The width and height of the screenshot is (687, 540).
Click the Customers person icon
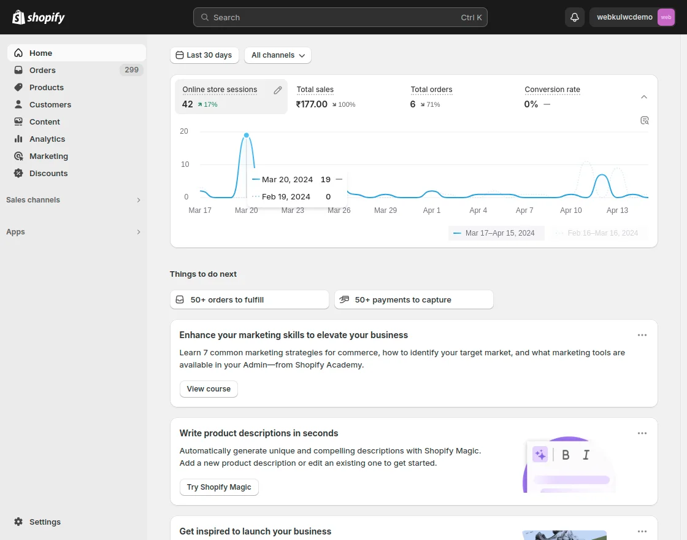[x=18, y=104]
